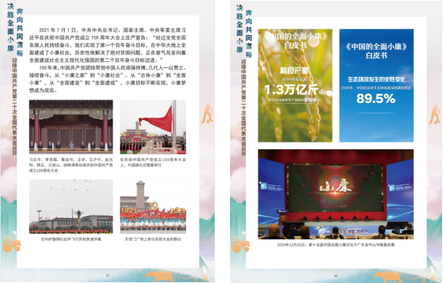Click the right page vertical title '决胜全面小康'

240,28
